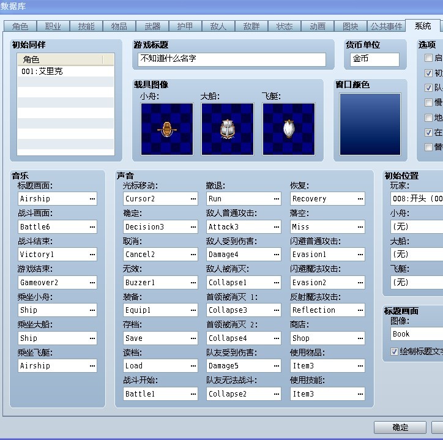
Task: Open sound picker for Run
Action: tap(277, 199)
